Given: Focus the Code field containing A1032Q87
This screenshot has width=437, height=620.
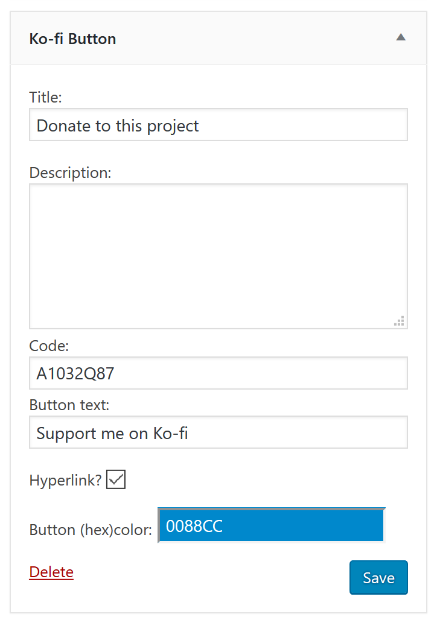Looking at the screenshot, I should pos(218,373).
